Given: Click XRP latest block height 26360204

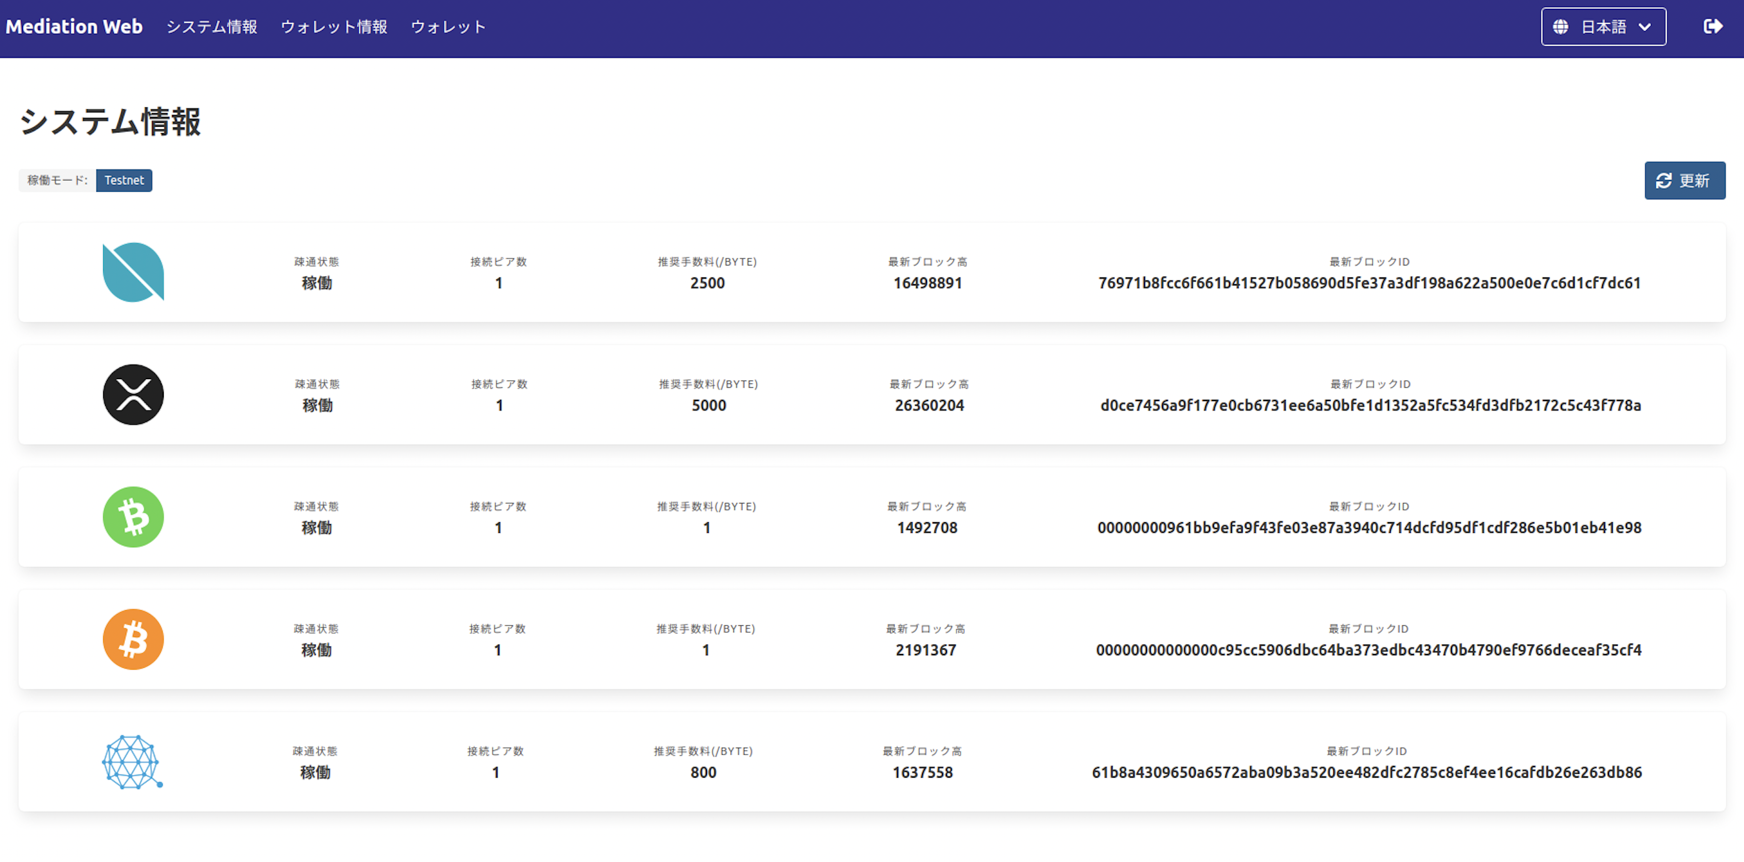Looking at the screenshot, I should pyautogui.click(x=929, y=405).
